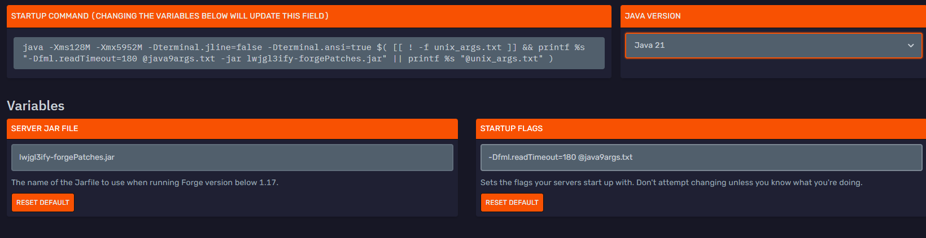Image resolution: width=926 pixels, height=238 pixels.
Task: Click the Variables section heading
Action: (36, 106)
